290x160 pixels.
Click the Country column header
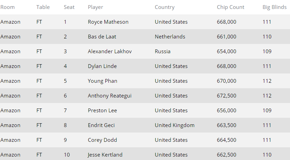point(164,7)
